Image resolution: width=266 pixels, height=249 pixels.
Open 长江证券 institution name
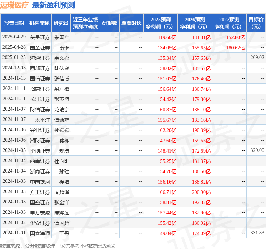pos(40,99)
